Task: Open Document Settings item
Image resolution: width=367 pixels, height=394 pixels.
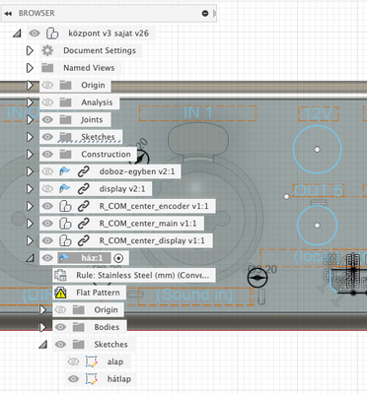Action: [100, 50]
